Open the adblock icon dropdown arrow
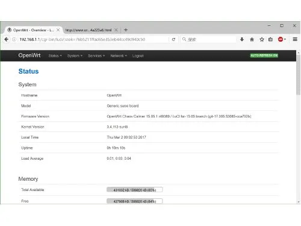Screen dimensions: 301x226 (x=285, y=39)
